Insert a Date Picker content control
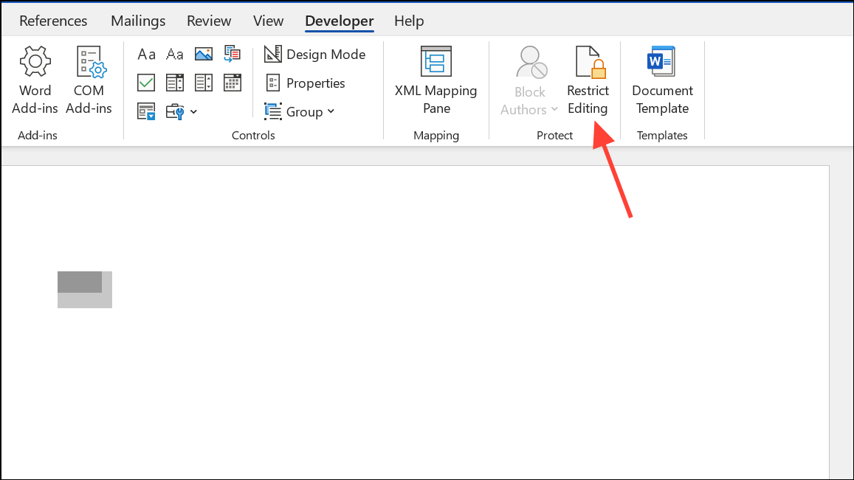Screen dimensions: 854x480 pos(232,82)
